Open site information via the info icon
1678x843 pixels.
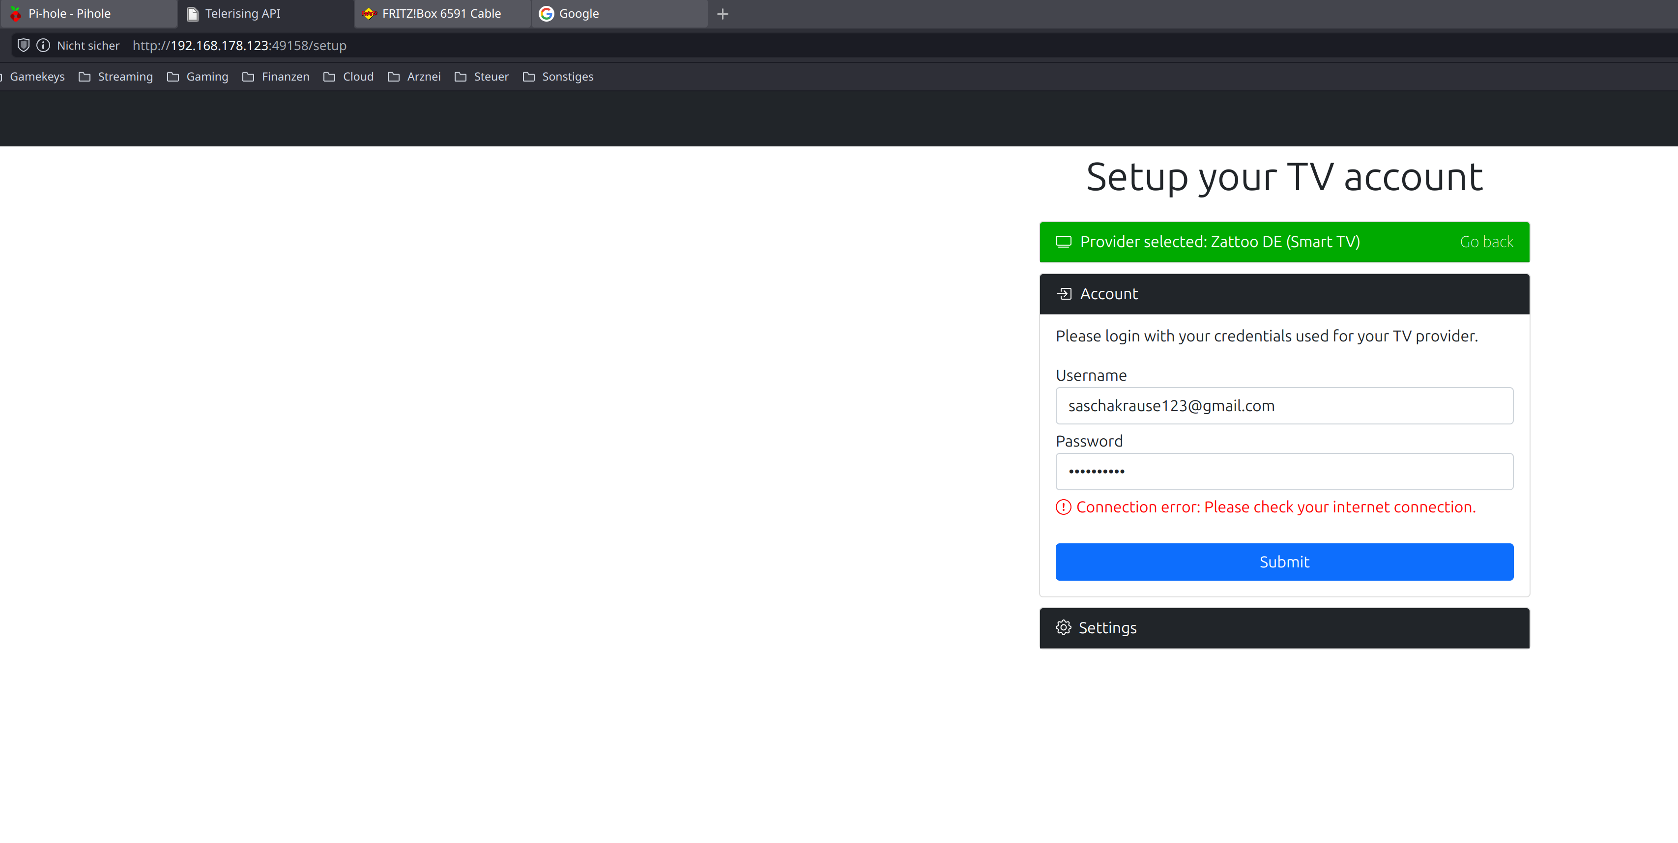pyautogui.click(x=43, y=46)
